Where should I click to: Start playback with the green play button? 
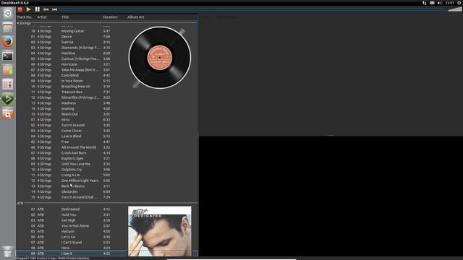click(x=29, y=9)
